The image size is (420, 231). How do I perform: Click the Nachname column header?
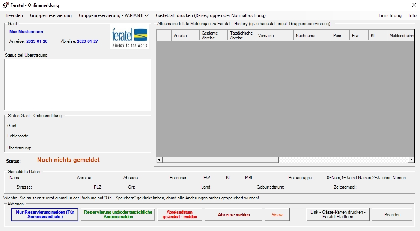(312, 35)
